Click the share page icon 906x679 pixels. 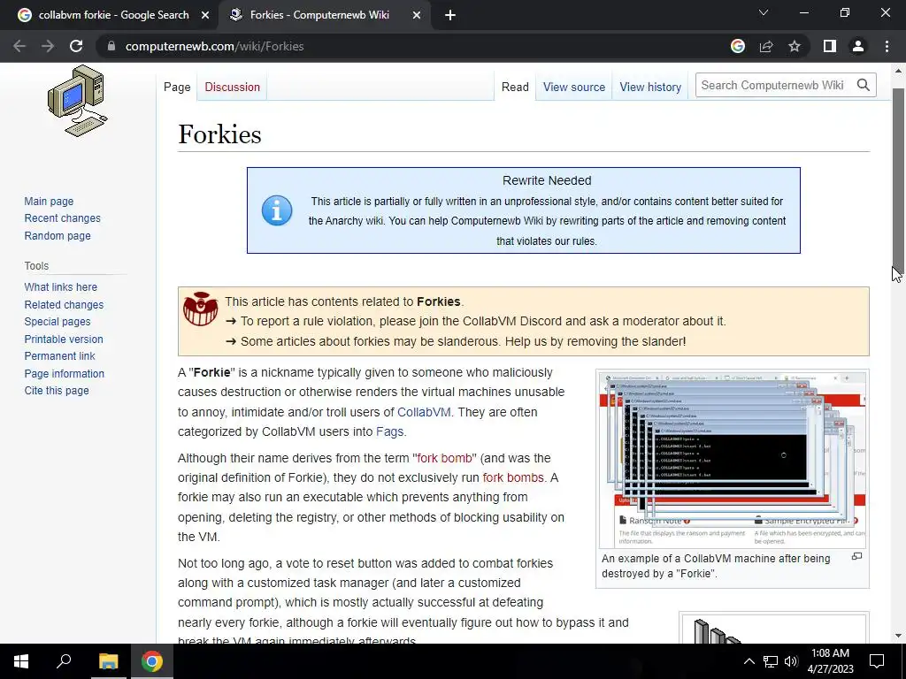[x=766, y=46]
